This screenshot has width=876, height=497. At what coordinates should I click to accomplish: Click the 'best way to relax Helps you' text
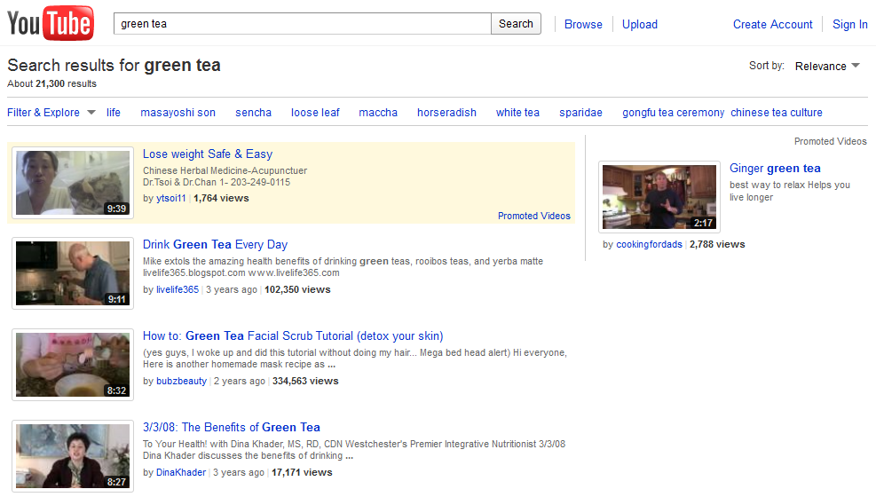[x=790, y=185]
